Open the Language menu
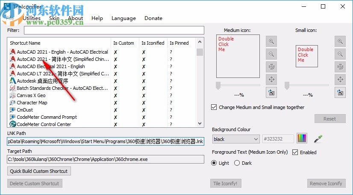 pos(124,18)
